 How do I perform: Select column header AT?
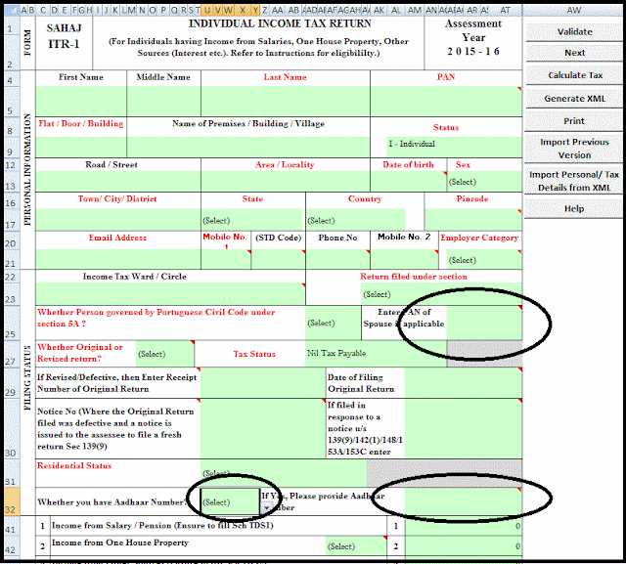pyautogui.click(x=506, y=10)
